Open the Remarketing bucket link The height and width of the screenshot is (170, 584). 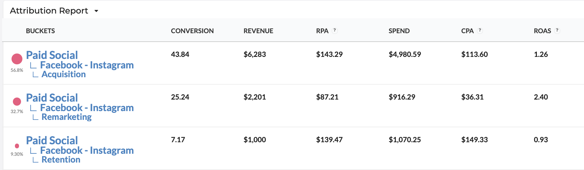tap(66, 117)
